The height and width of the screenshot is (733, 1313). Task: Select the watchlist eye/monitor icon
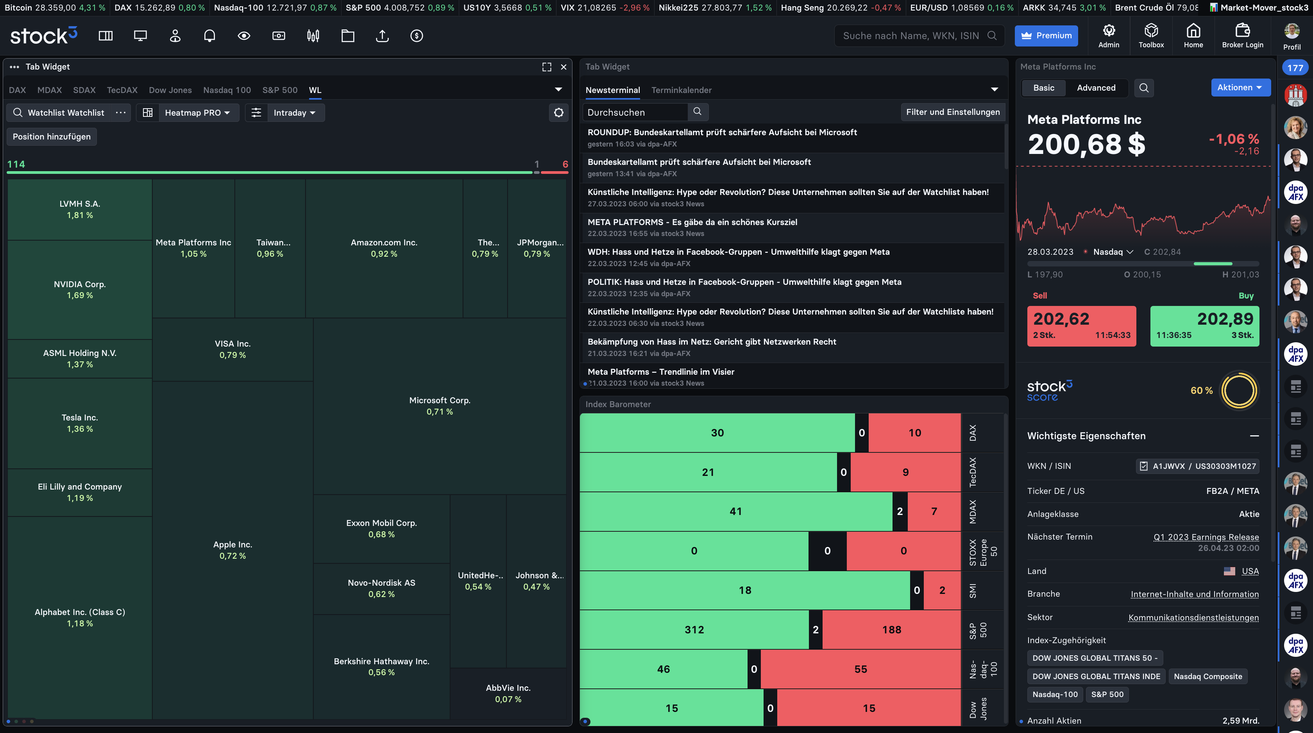243,35
